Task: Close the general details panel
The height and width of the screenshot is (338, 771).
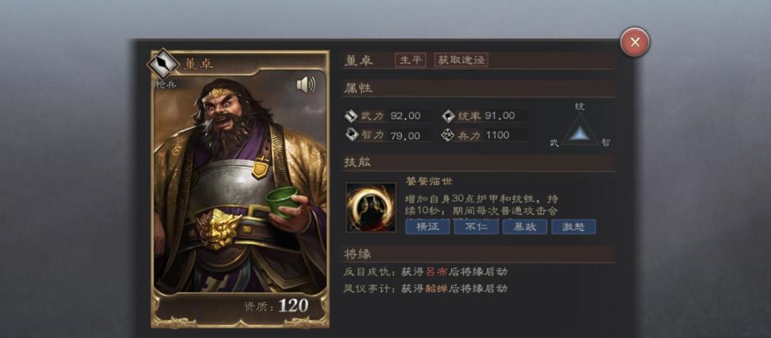Action: (x=635, y=42)
